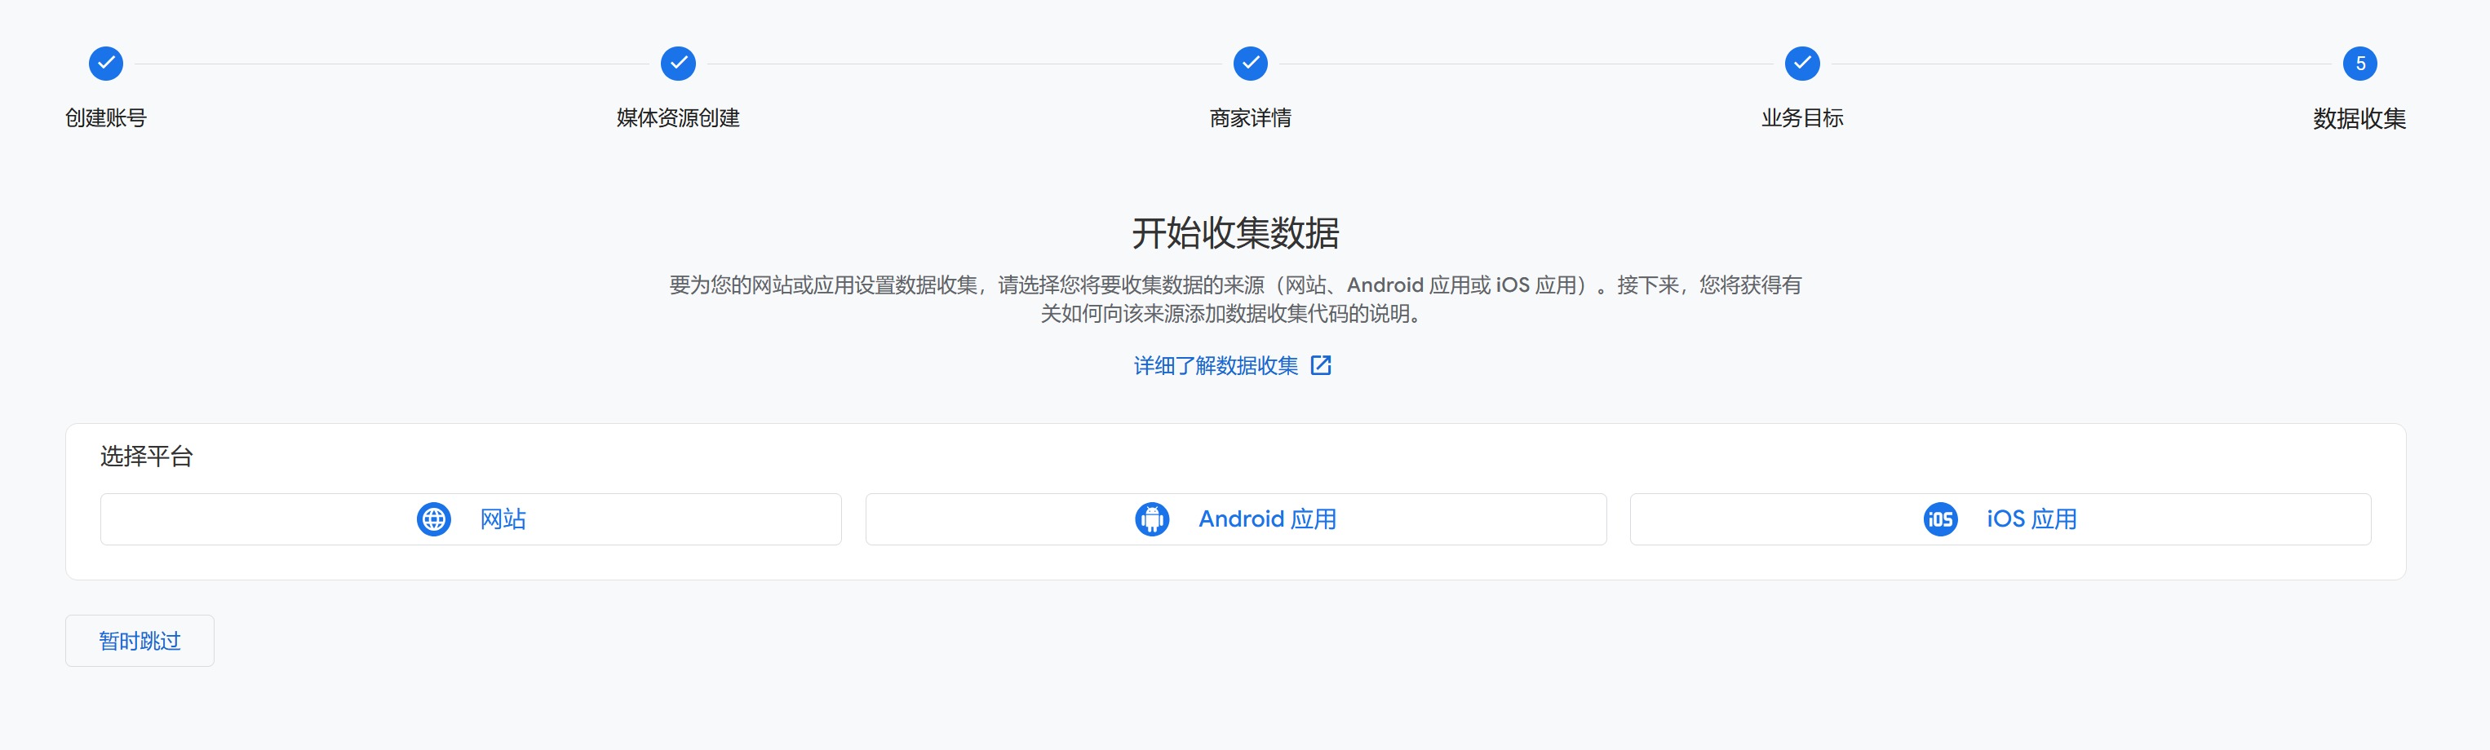Click the 商家详情 step checkmark icon
The image size is (2490, 750).
pyautogui.click(x=1251, y=64)
